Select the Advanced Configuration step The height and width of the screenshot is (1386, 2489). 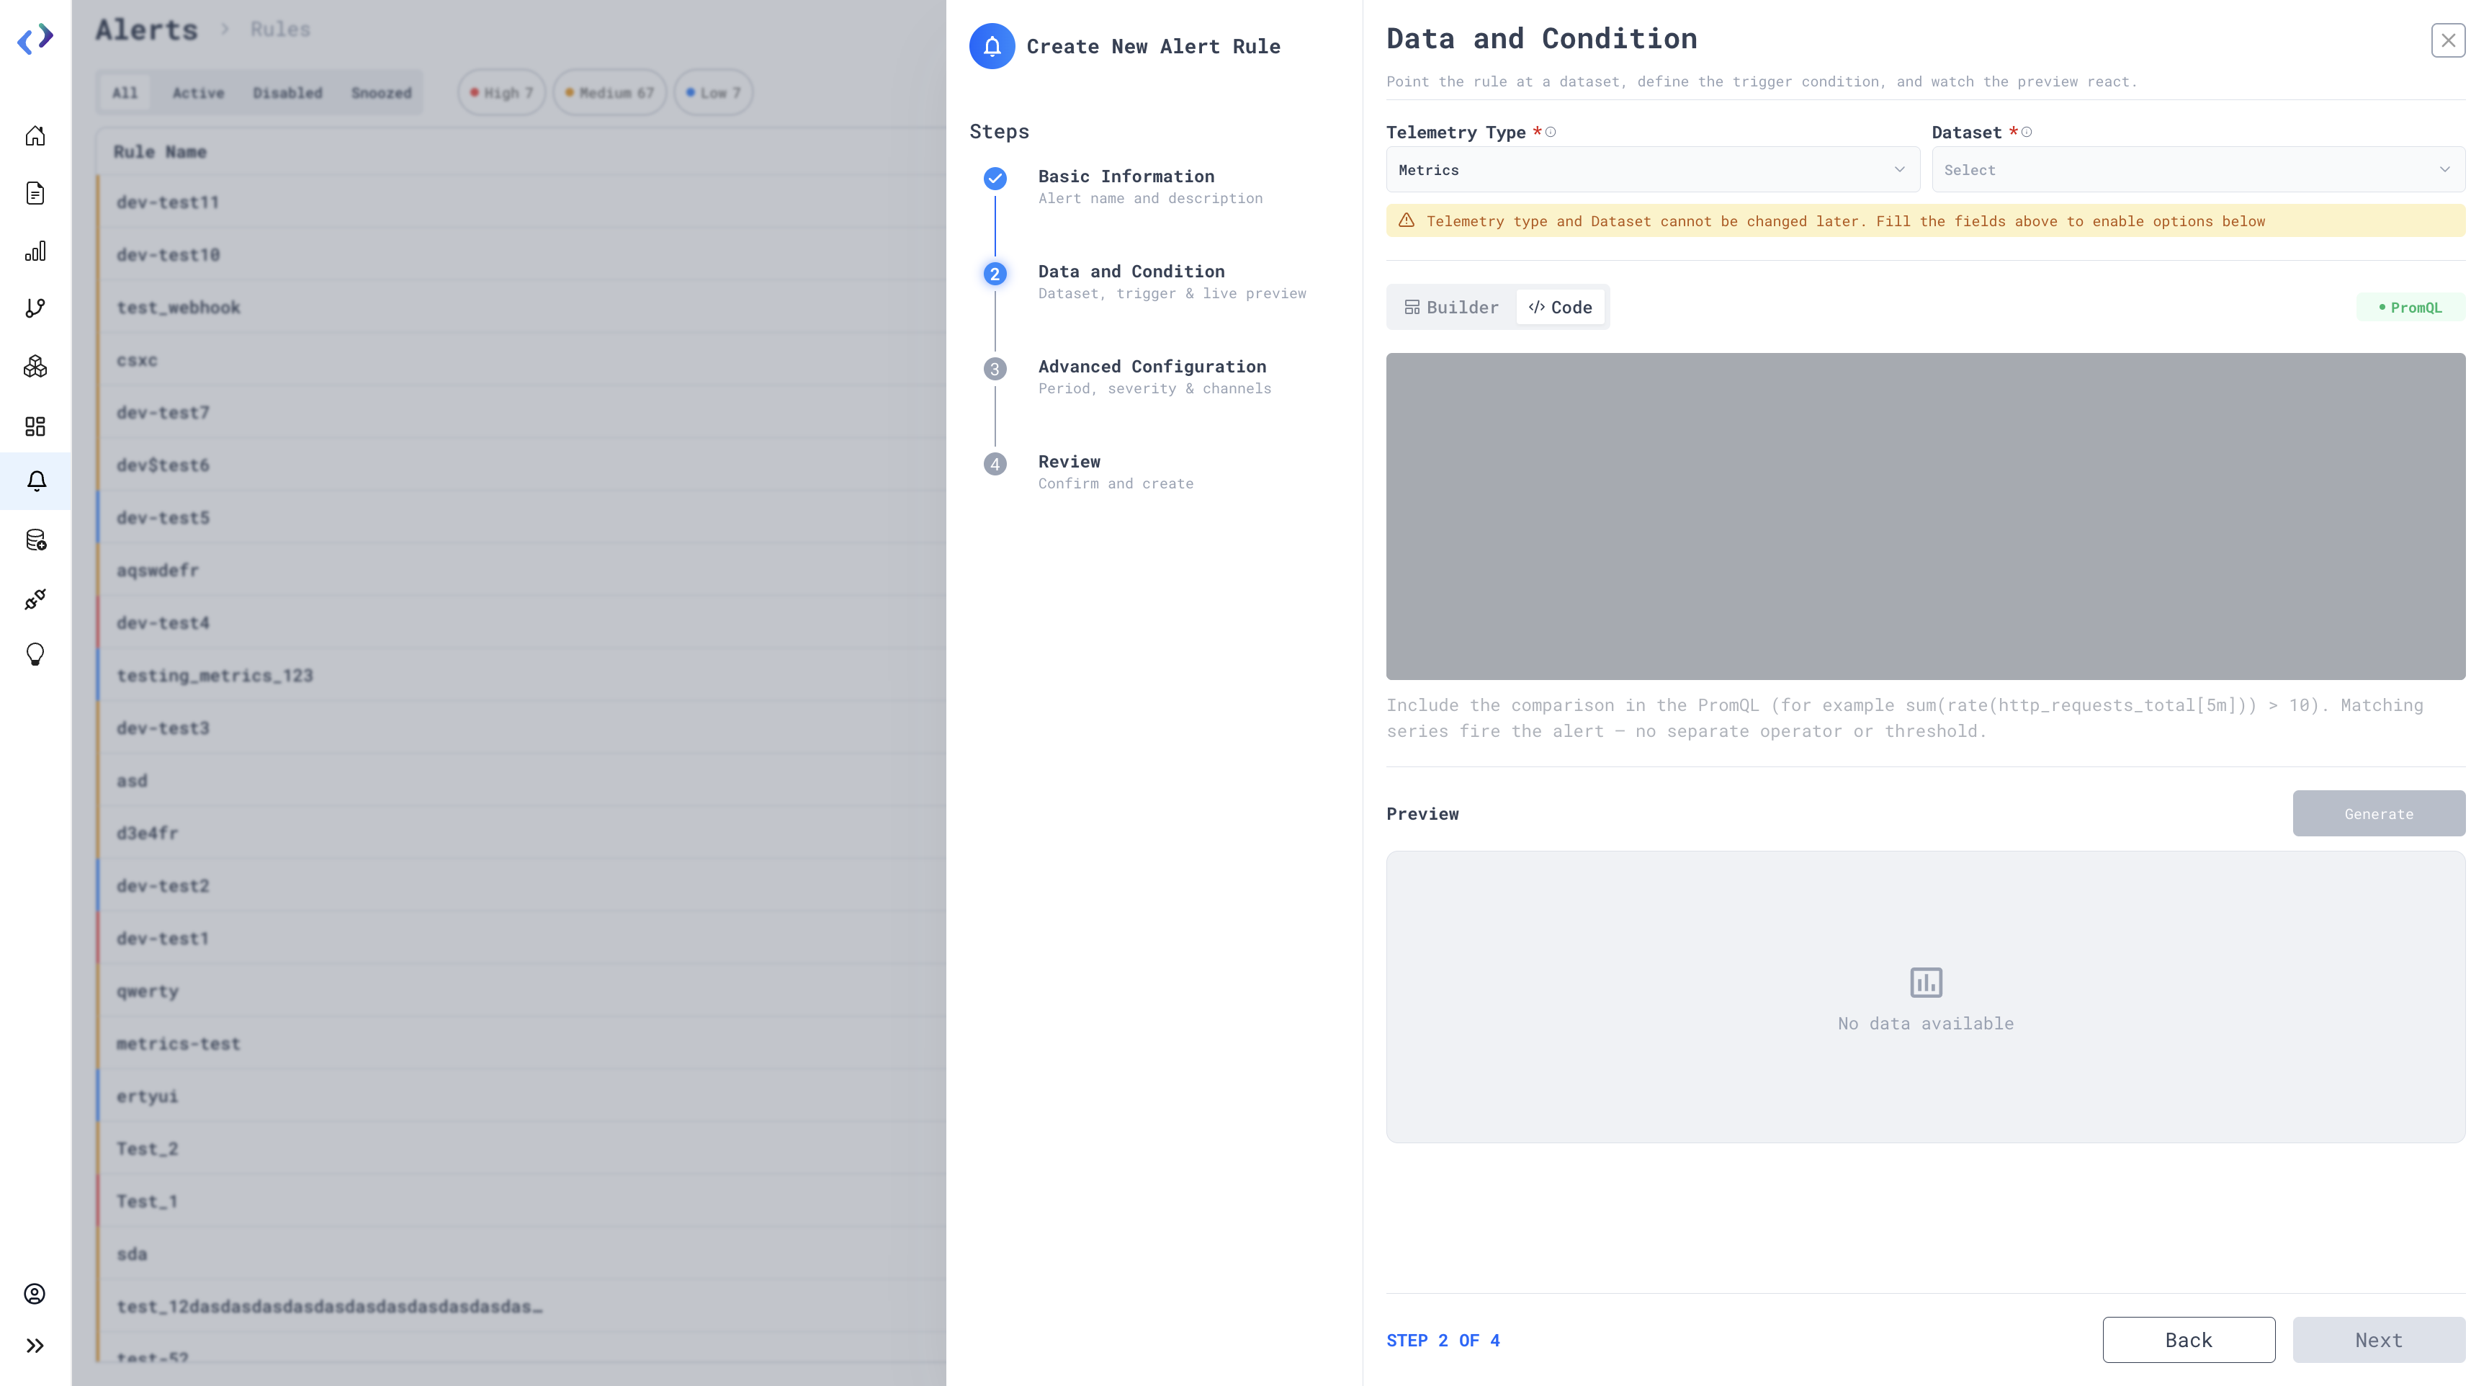click(1152, 376)
